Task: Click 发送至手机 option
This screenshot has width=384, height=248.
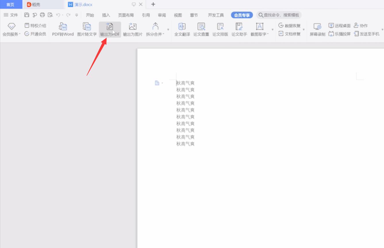Action: click(366, 34)
